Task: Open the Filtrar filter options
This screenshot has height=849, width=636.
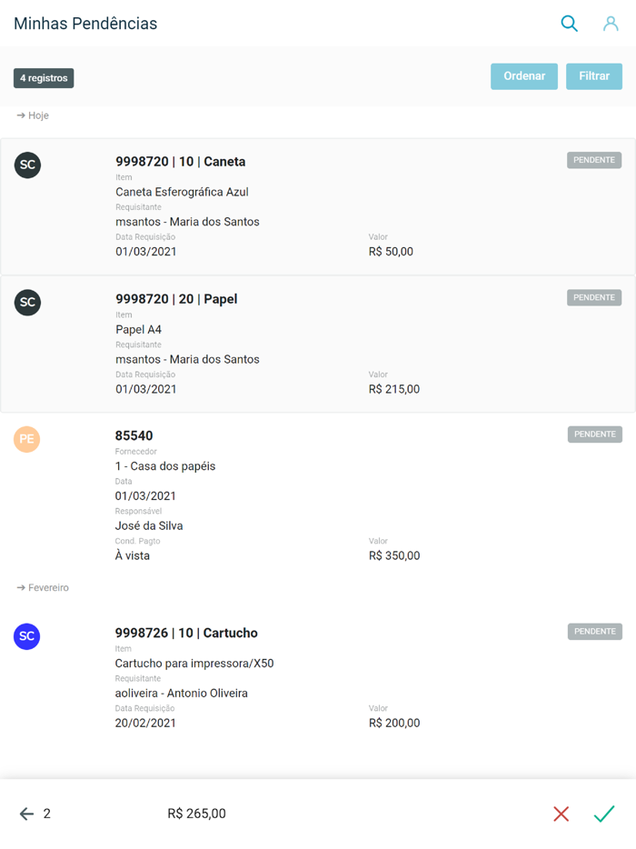Action: point(594,76)
